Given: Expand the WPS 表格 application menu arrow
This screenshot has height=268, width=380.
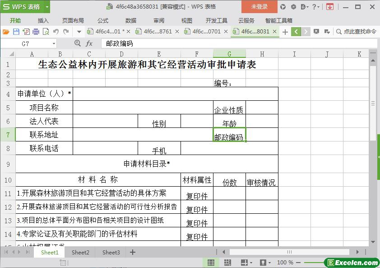Looking at the screenshot, I should (47, 7).
